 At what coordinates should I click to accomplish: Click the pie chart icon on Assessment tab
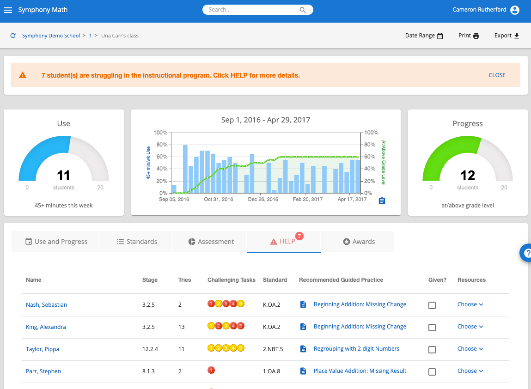point(192,242)
